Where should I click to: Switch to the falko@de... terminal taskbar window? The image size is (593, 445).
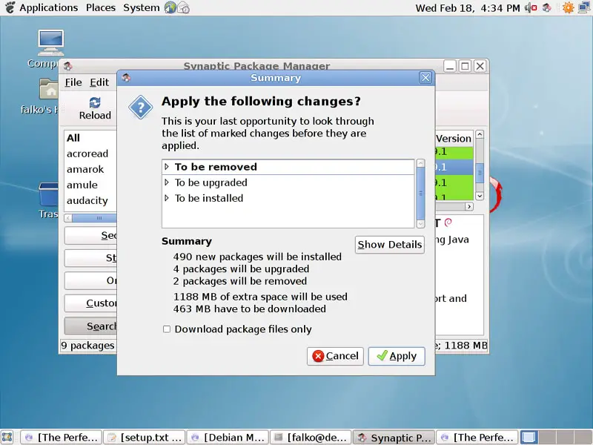[x=311, y=437]
